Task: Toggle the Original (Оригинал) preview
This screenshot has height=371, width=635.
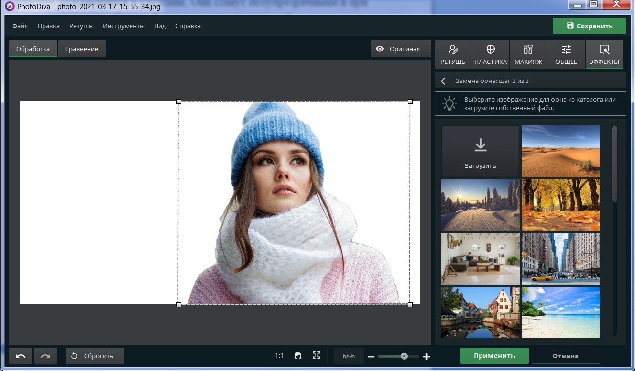Action: (398, 49)
